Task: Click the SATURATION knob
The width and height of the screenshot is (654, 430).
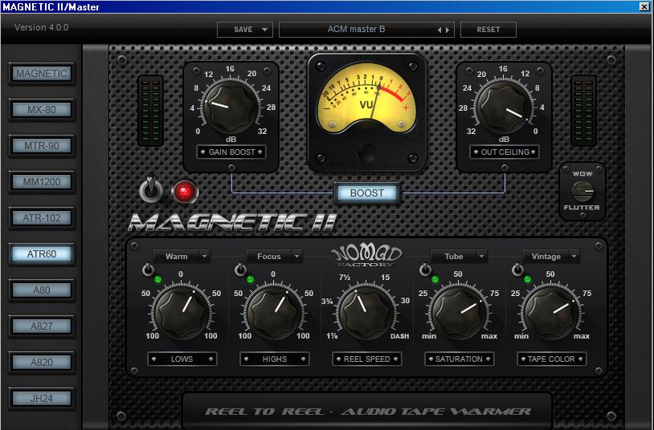Action: (x=459, y=311)
